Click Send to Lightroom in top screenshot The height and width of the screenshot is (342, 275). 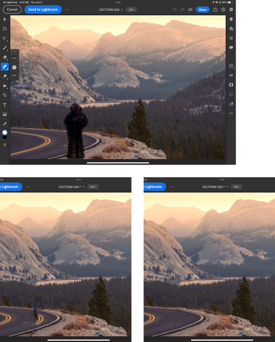click(x=43, y=9)
